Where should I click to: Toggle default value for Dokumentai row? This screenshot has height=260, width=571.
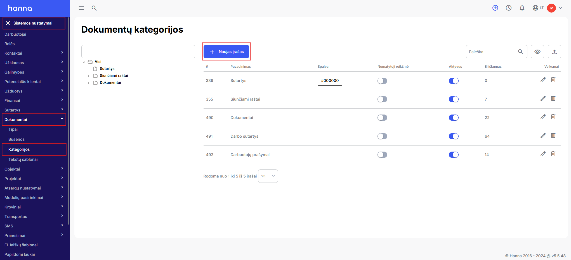(x=382, y=118)
